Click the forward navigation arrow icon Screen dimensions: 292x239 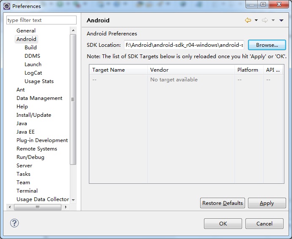[x=265, y=20]
